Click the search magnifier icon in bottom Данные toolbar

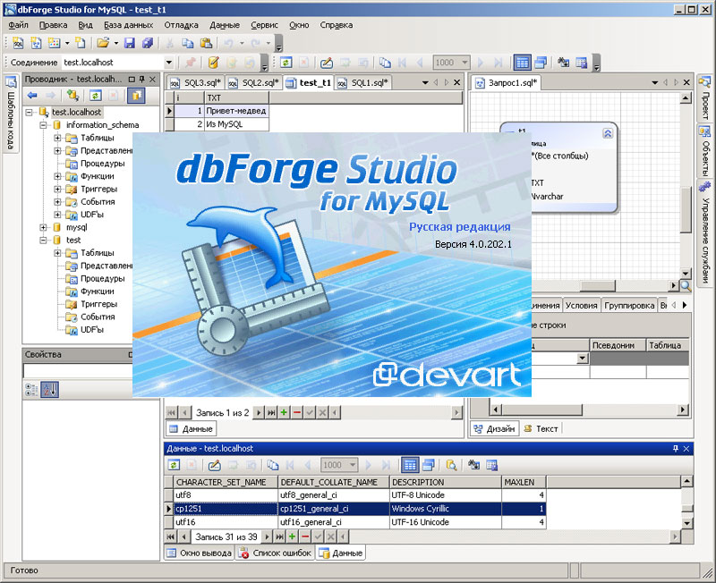coord(451,465)
